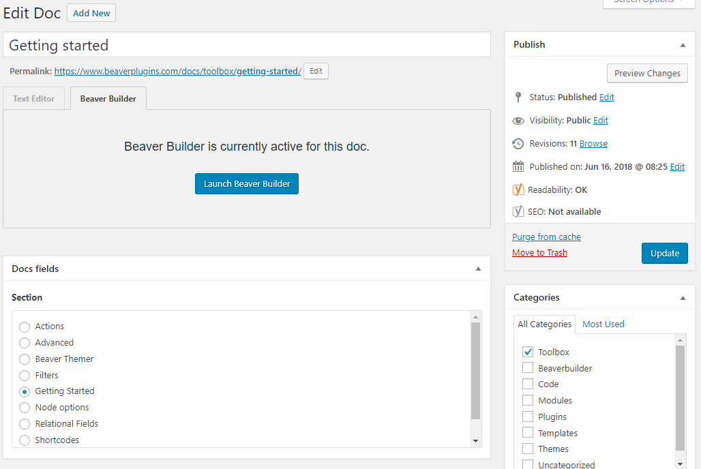701x469 pixels.
Task: Launch Beaver Builder for this doc
Action: (x=246, y=183)
